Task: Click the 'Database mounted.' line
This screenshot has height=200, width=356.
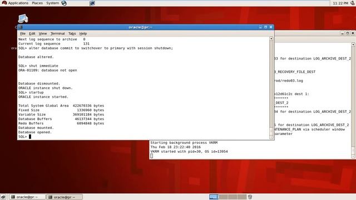Action: click(x=36, y=128)
